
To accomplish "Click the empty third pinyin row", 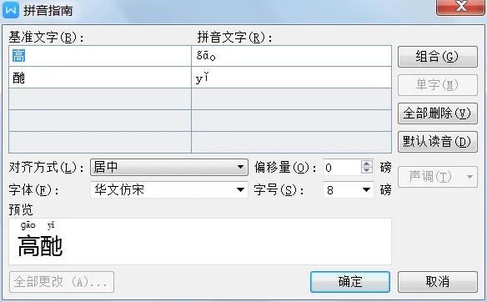I will 291,99.
